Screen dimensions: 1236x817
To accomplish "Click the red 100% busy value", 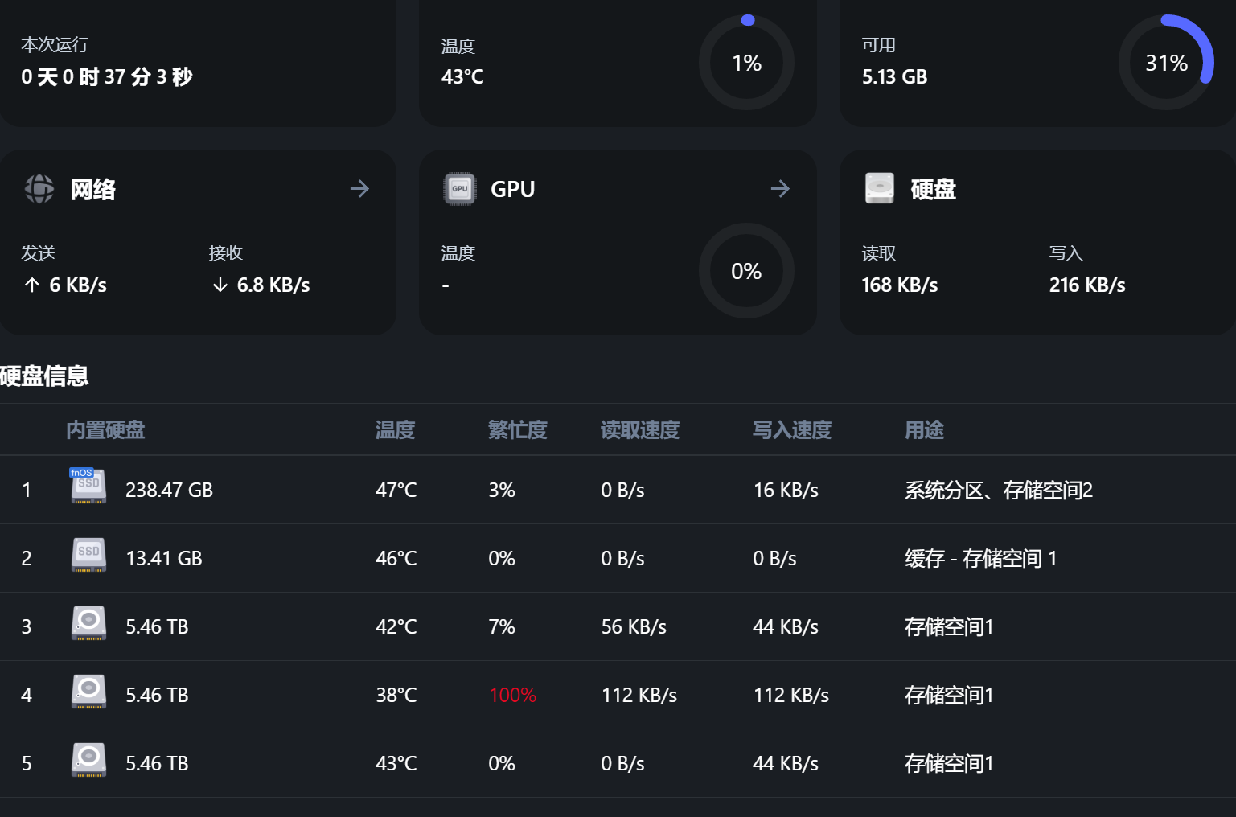I will coord(512,695).
